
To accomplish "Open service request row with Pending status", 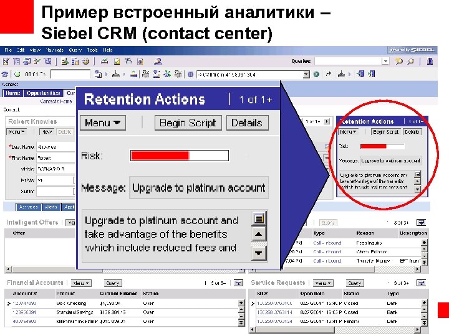I will [x=336, y=321].
